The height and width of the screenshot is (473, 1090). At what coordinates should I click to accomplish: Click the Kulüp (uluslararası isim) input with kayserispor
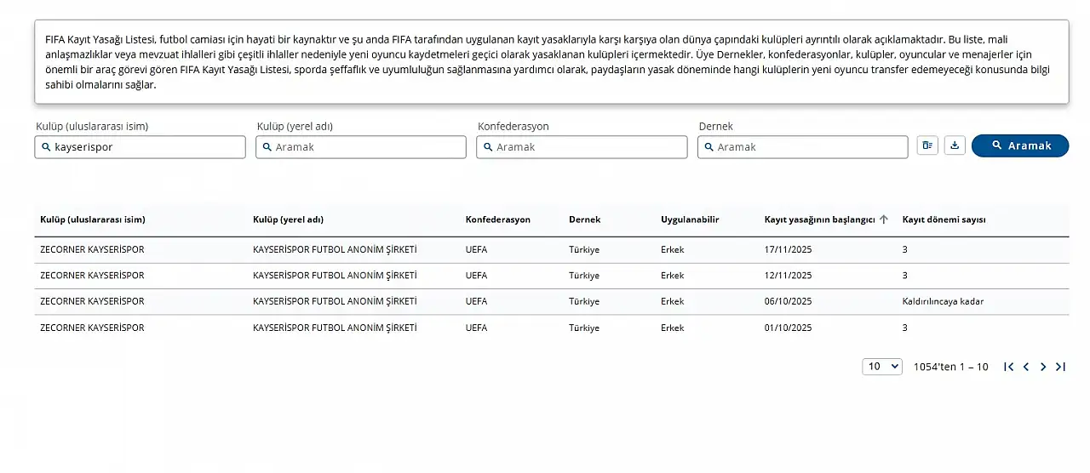pyautogui.click(x=145, y=147)
